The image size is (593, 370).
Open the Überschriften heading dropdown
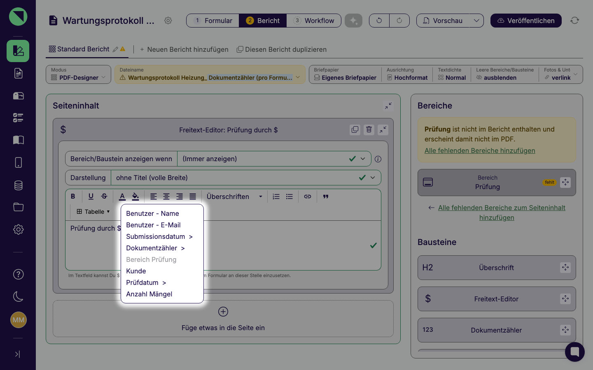(x=234, y=197)
